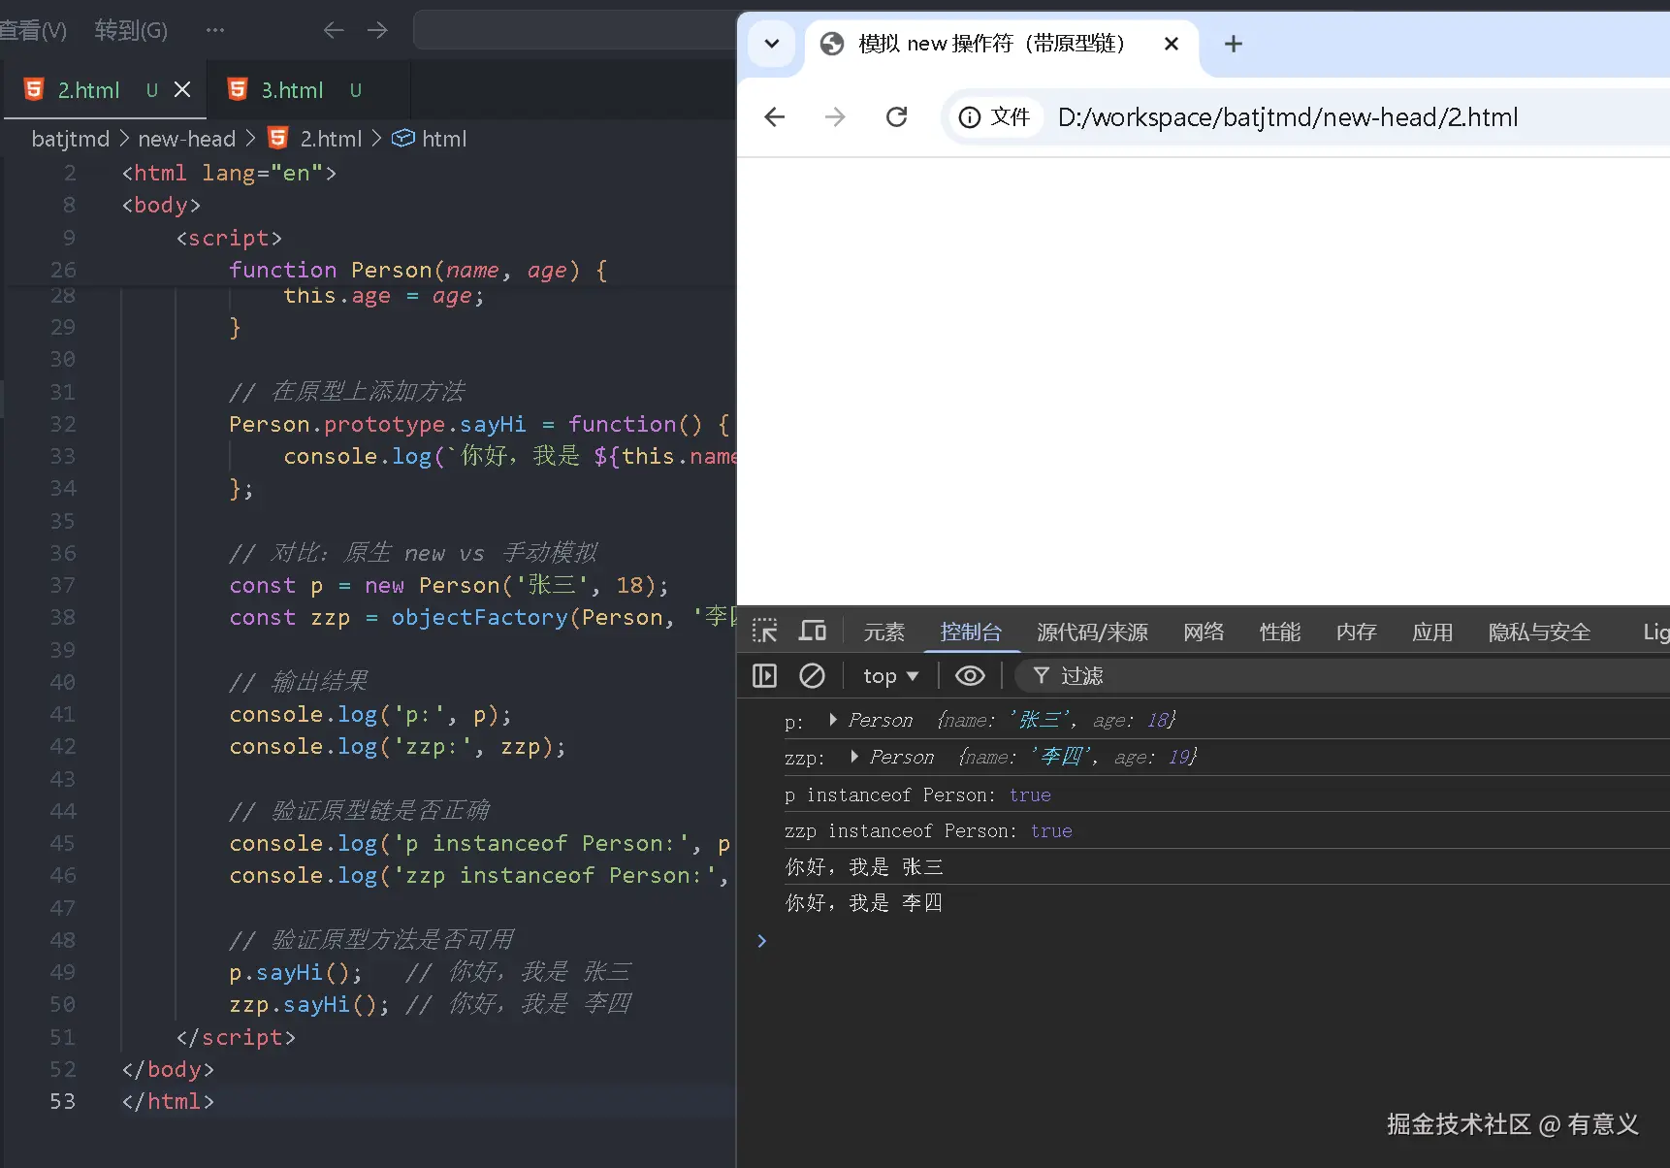Click the inspect element picker icon in DevTools

tap(764, 632)
